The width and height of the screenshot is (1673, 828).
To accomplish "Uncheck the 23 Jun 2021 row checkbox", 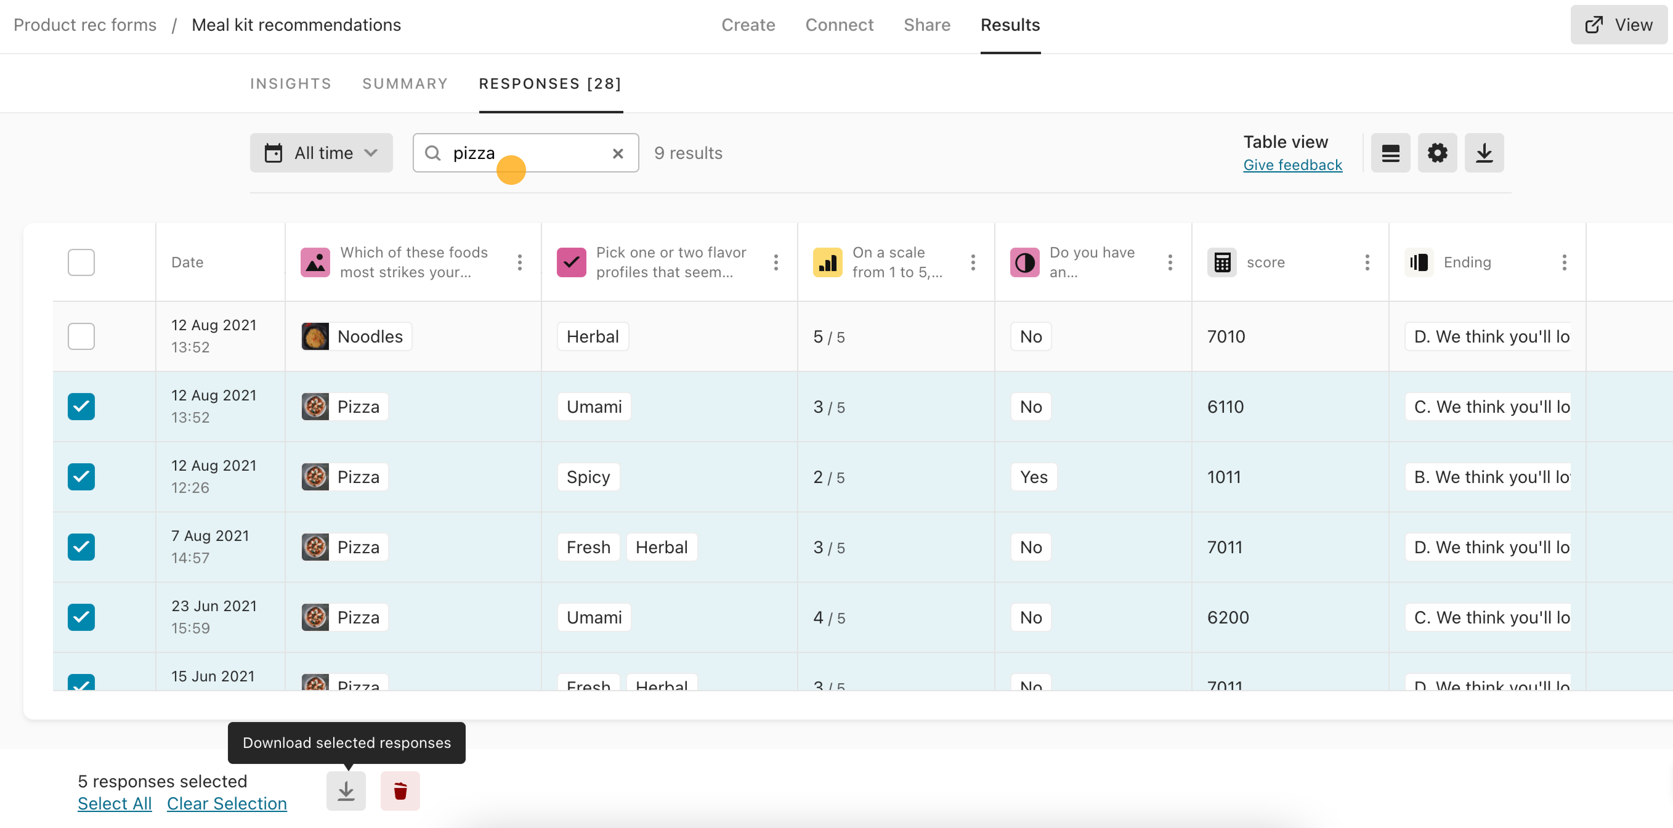I will tap(81, 617).
